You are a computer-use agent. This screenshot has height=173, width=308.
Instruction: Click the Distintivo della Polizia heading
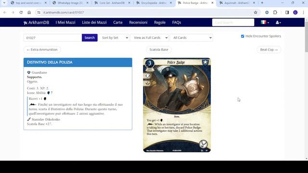point(50,62)
